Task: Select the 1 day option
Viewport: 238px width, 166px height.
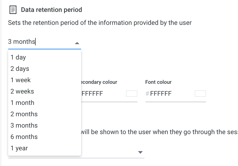Action: pyautogui.click(x=44, y=57)
